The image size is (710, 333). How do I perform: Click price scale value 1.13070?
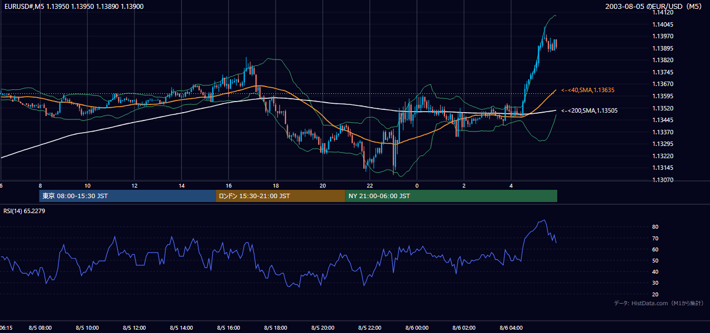coord(663,180)
